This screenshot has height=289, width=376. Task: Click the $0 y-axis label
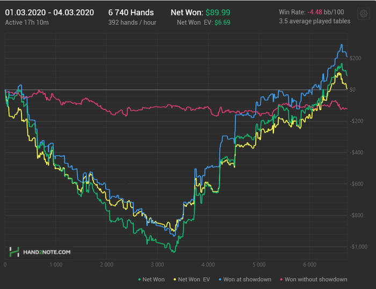(352, 90)
